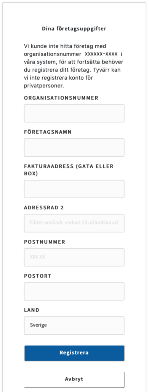
Task: Click the POSTNUMMER label text
Action: (x=45, y=242)
